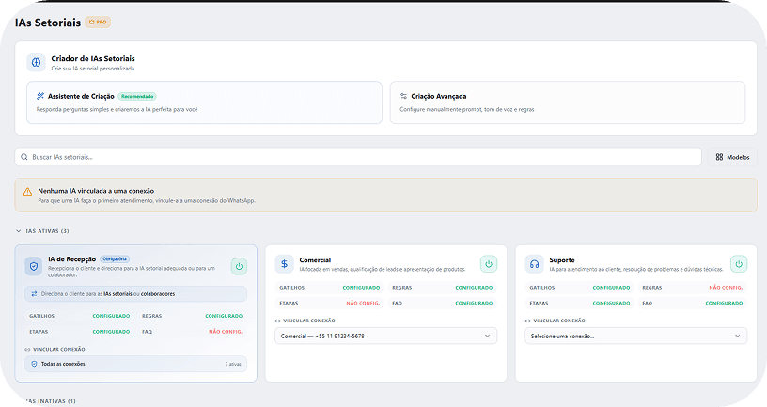Open Criação Avançada card

click(568, 102)
